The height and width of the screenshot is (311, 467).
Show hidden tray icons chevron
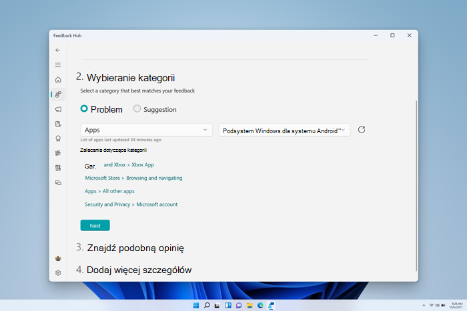(424, 306)
